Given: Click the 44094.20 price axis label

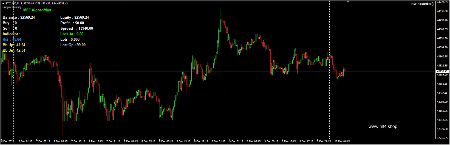Looking at the screenshot, I should tap(442, 48).
